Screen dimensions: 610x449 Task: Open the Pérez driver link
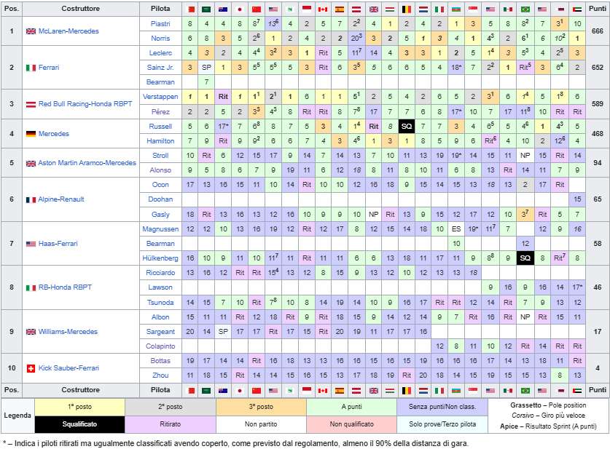[x=160, y=112]
